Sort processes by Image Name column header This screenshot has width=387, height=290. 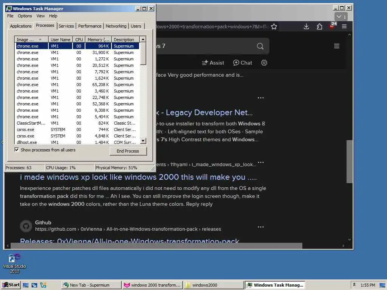coord(31,39)
